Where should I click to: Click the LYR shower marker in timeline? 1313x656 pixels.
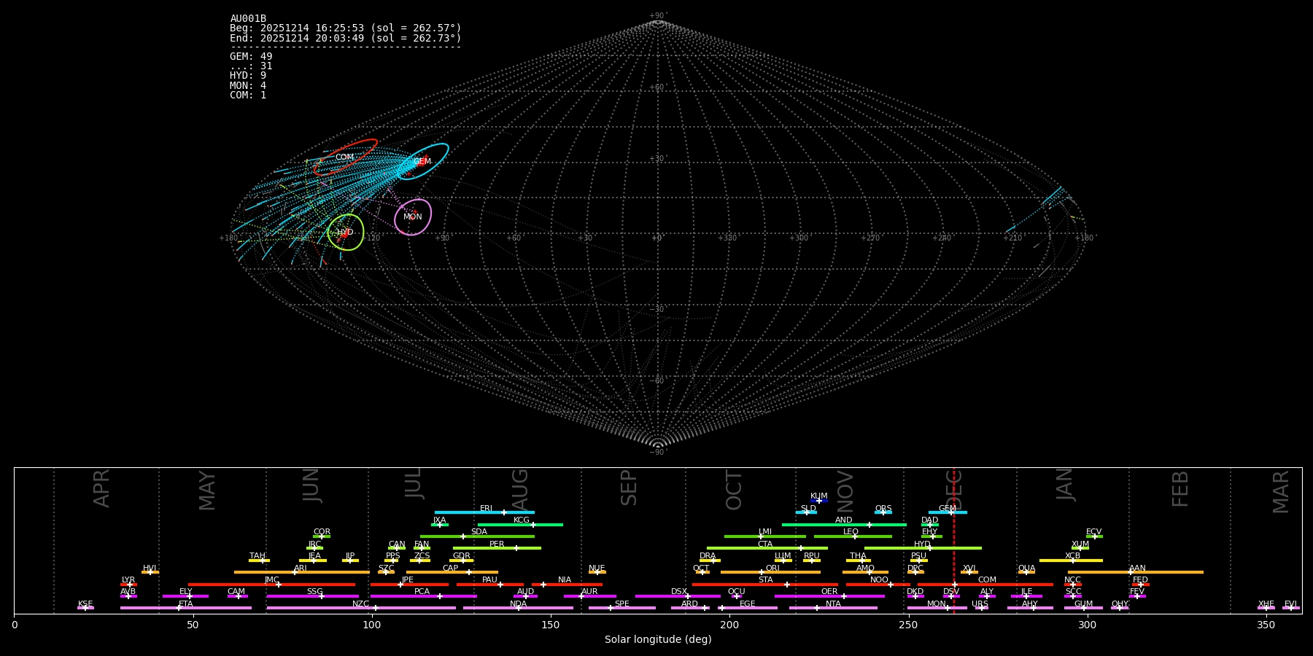click(129, 584)
